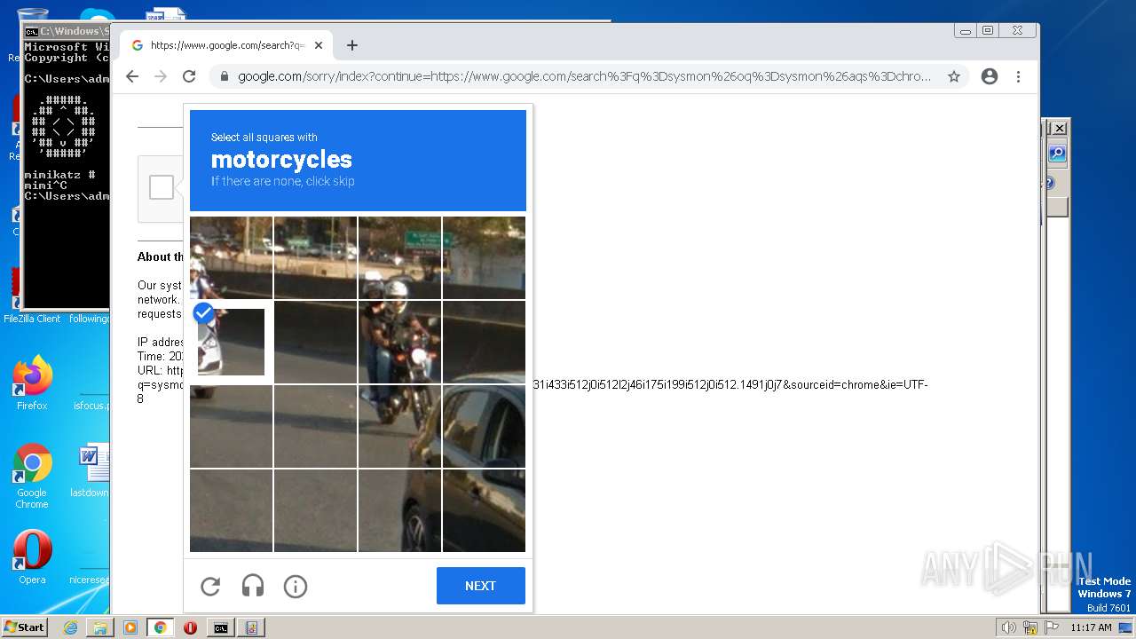Go forward in Chrome
The height and width of the screenshot is (639, 1136).
coord(161,76)
